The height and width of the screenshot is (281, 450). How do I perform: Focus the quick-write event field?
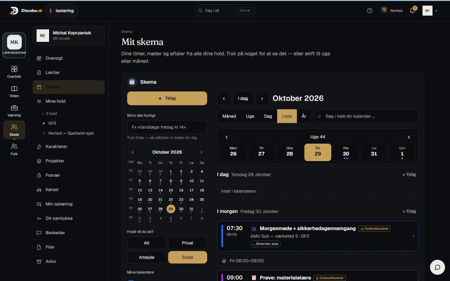coord(167,127)
